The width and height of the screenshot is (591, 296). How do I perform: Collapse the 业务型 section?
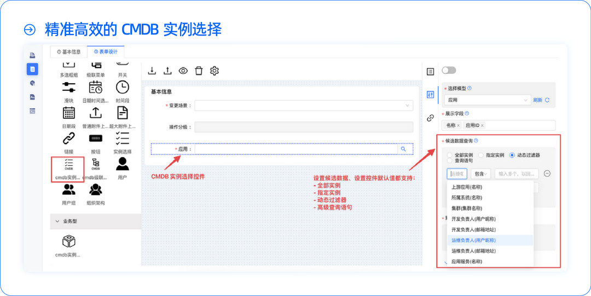tap(57, 222)
